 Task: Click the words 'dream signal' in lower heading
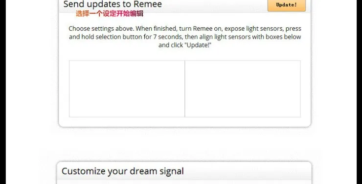(157, 171)
